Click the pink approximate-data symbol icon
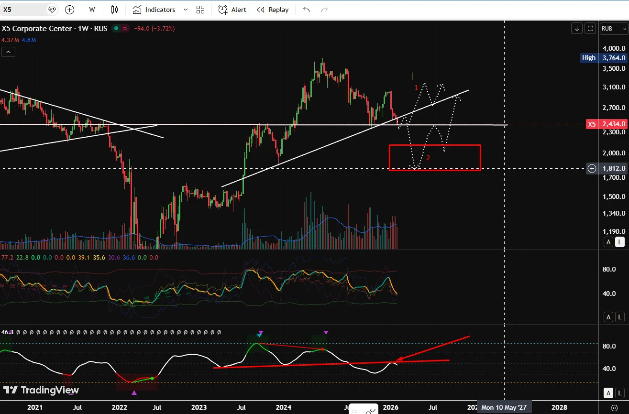Viewport: 629px width, 414px height. coord(125,29)
